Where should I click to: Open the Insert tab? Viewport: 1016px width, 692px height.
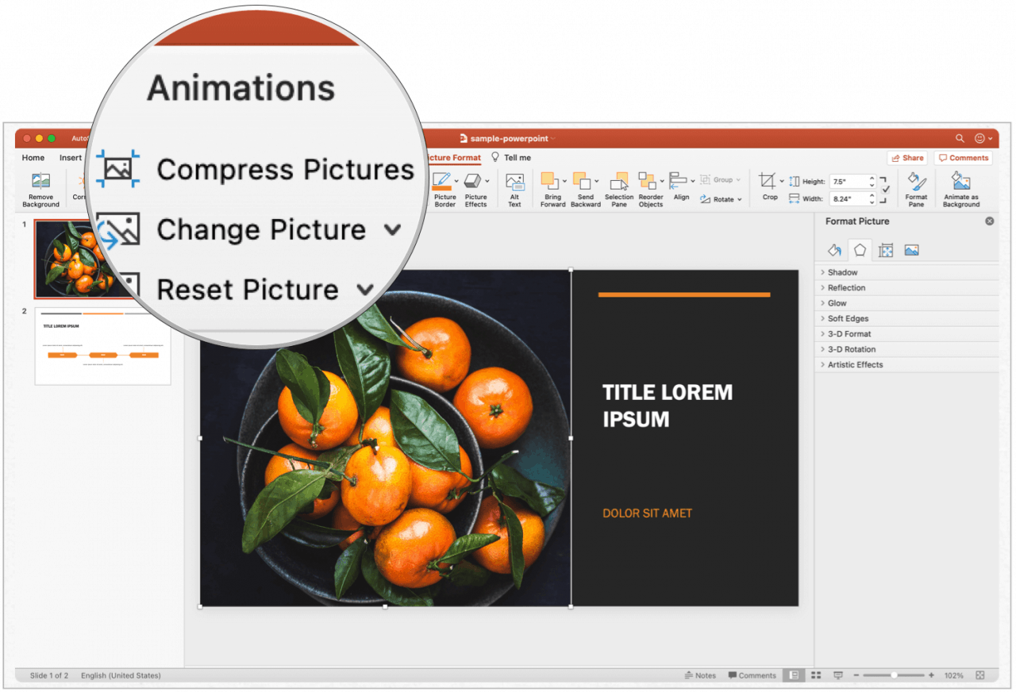click(x=71, y=158)
